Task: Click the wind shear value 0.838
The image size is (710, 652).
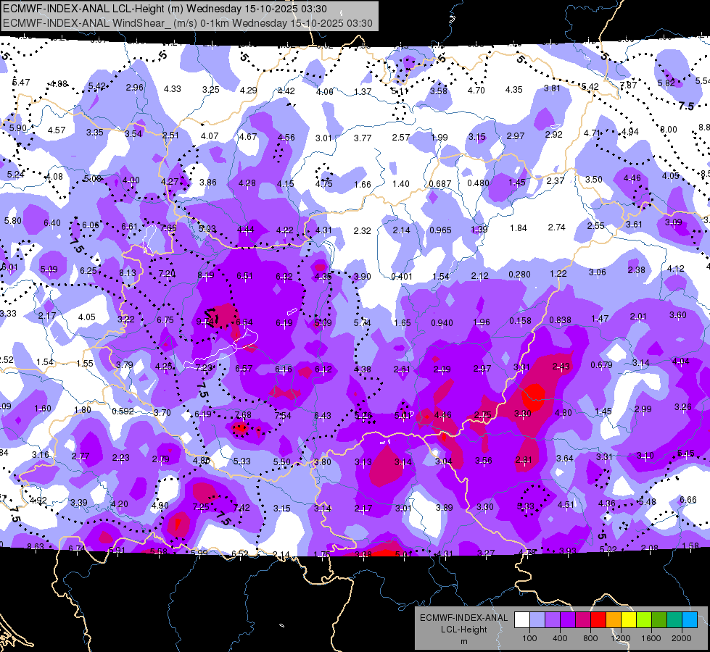Action: click(560, 320)
